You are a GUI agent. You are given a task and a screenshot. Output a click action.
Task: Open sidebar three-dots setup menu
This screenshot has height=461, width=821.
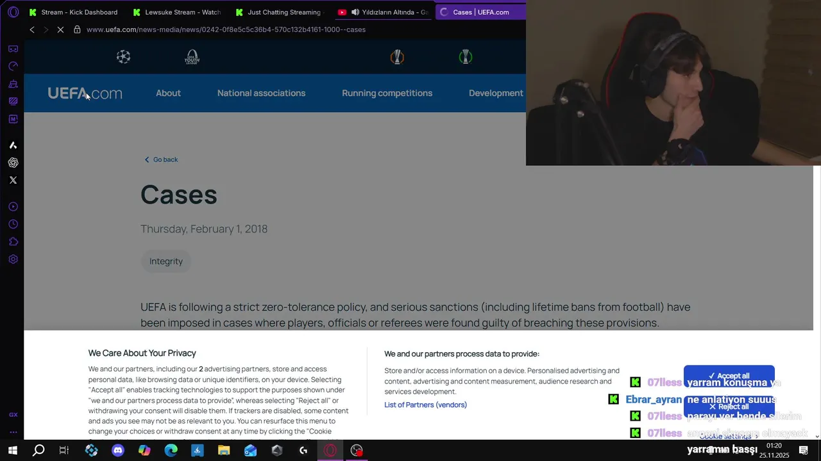tap(13, 432)
